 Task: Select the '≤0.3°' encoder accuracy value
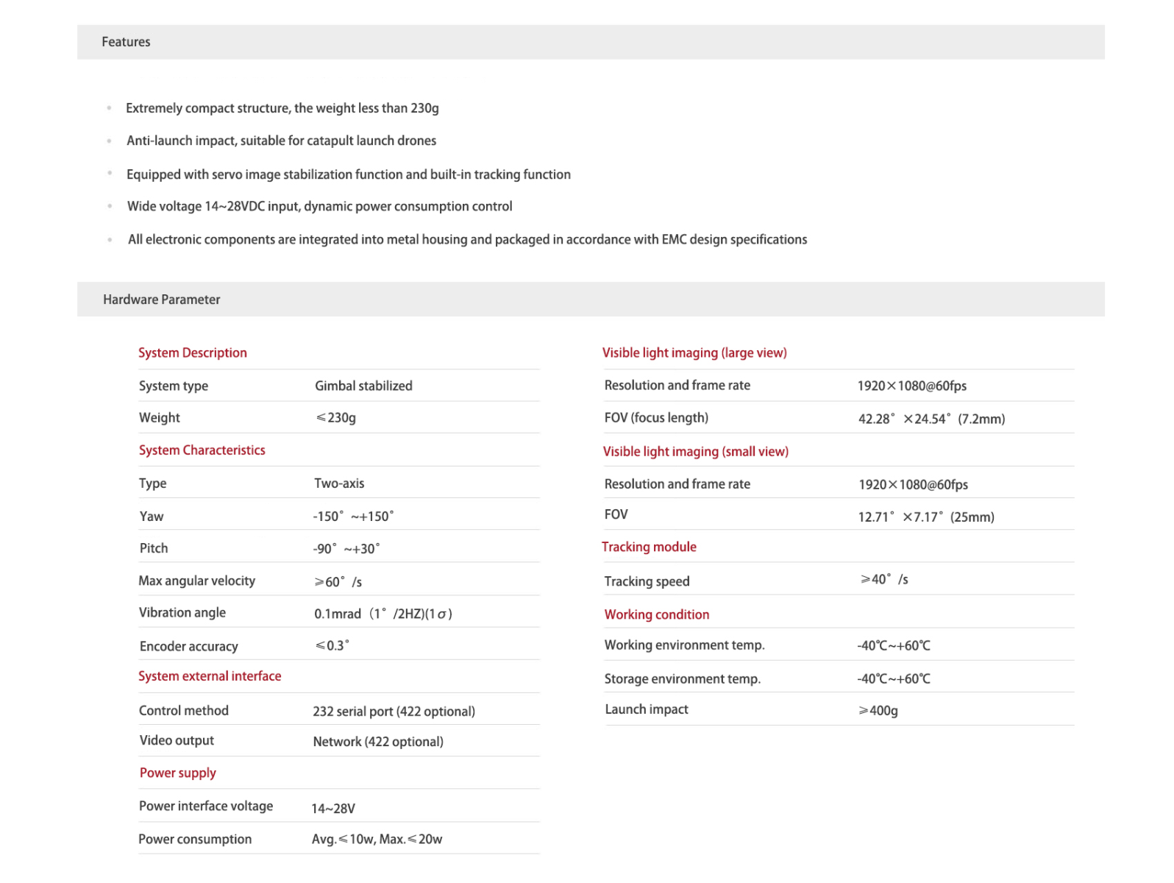click(x=332, y=645)
